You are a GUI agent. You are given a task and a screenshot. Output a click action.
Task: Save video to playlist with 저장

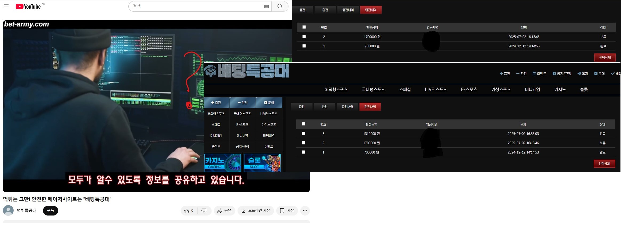click(x=287, y=211)
